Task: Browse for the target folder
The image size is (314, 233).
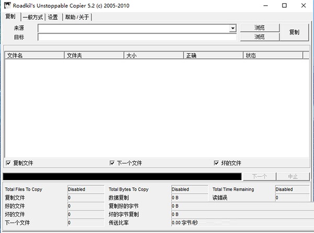Action: (x=260, y=37)
